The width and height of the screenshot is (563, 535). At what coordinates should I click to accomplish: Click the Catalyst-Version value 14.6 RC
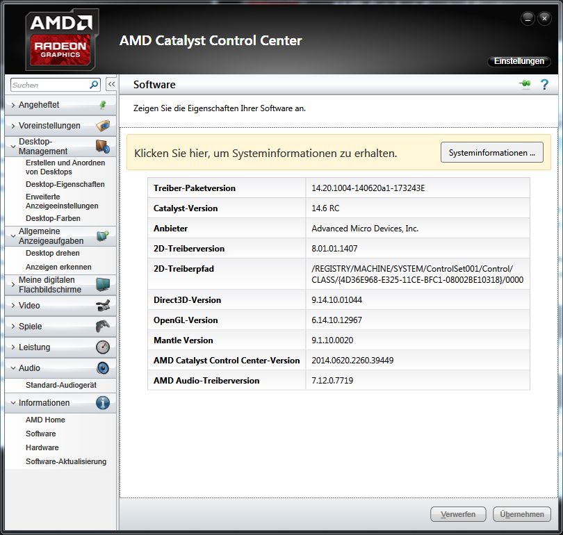[x=325, y=208]
